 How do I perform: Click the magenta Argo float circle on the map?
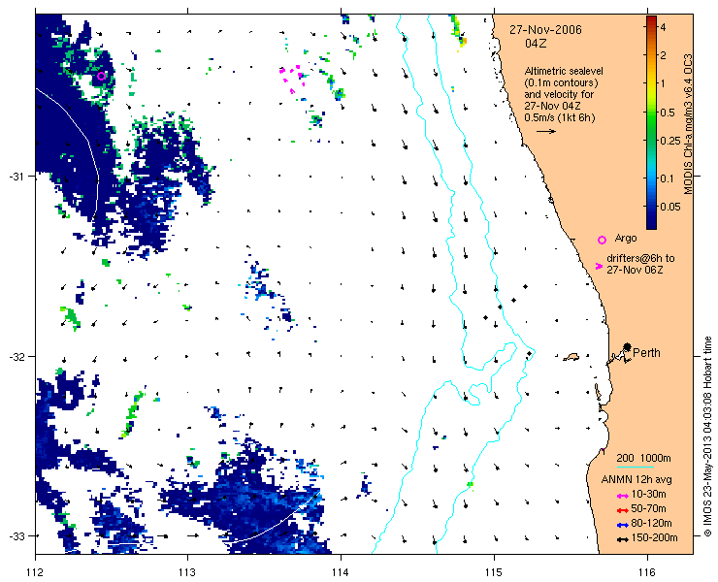(x=102, y=76)
